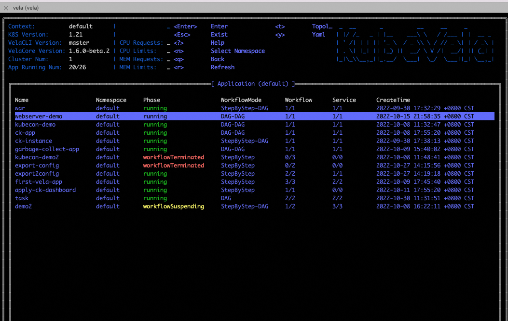Click the Help shortcut label

tap(218, 43)
